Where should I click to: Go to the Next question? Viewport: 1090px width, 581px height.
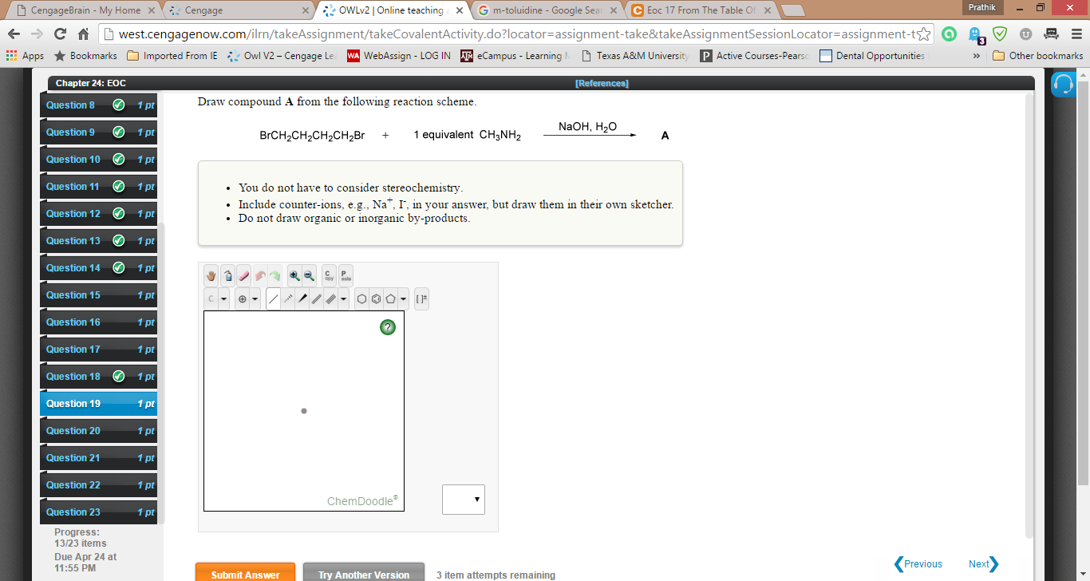click(983, 564)
